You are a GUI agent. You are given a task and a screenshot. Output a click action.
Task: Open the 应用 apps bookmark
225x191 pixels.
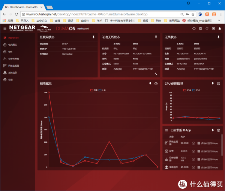point(8,21)
